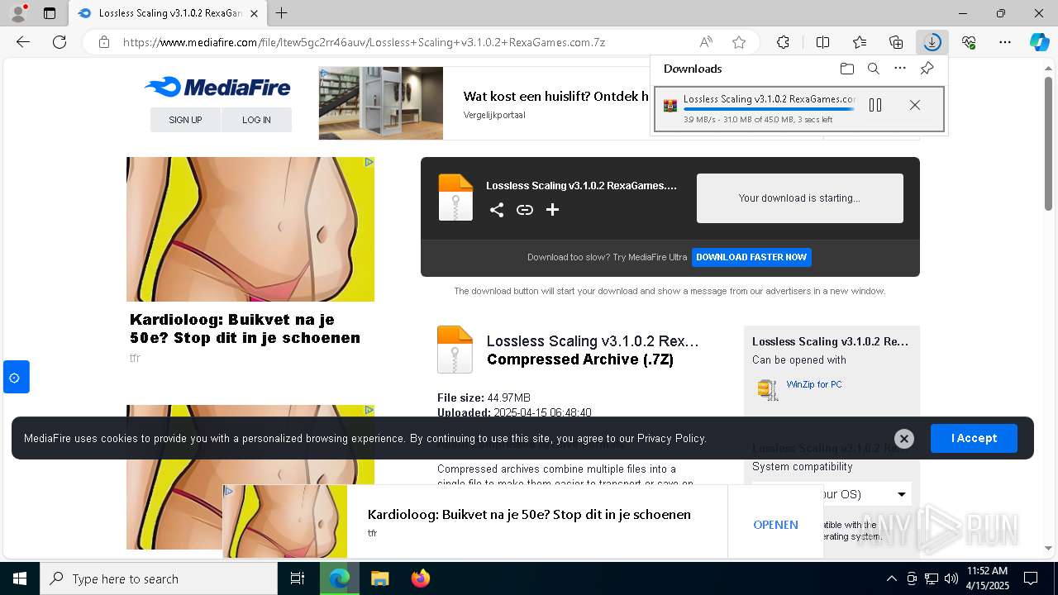Screen dimensions: 1058x595
Task: Open Split screen view
Action: pyautogui.click(x=822, y=42)
